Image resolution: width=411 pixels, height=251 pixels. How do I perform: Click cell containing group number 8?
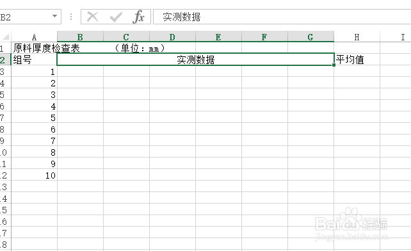coord(35,152)
